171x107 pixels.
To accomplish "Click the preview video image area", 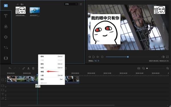I will point(128,27).
